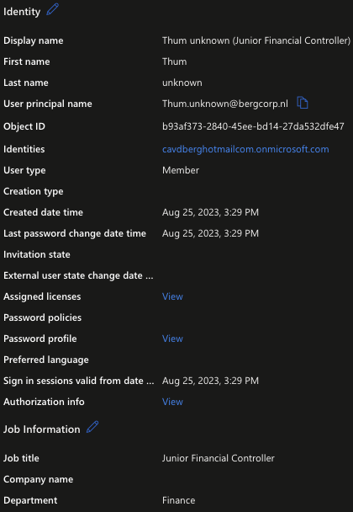
Task: Select the First name value Thum
Action: pyautogui.click(x=174, y=61)
